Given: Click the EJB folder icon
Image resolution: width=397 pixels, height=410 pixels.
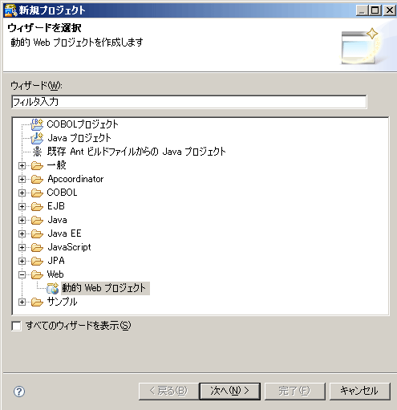Looking at the screenshot, I should tap(37, 206).
